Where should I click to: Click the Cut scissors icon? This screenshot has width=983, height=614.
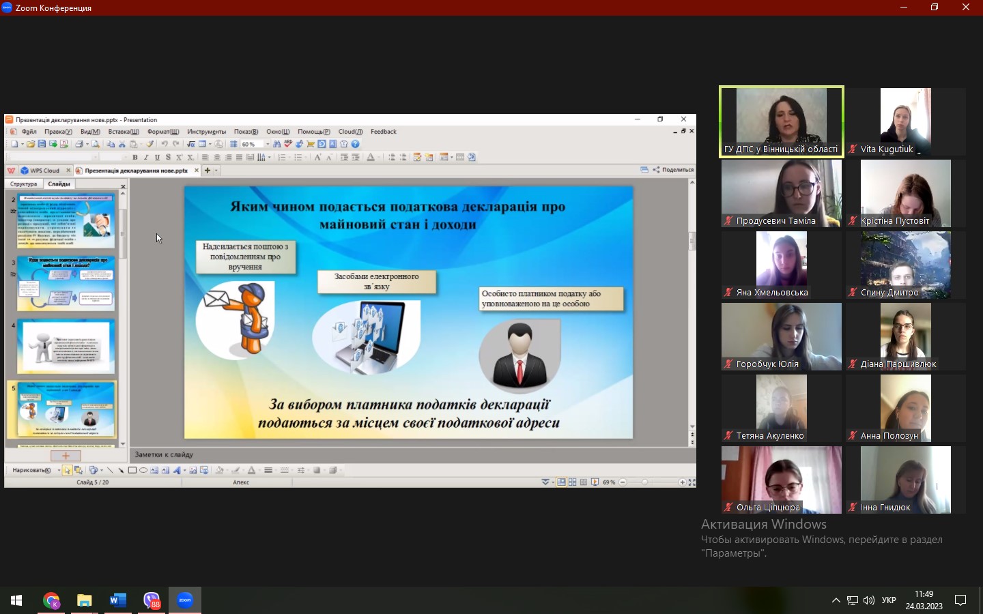point(122,144)
